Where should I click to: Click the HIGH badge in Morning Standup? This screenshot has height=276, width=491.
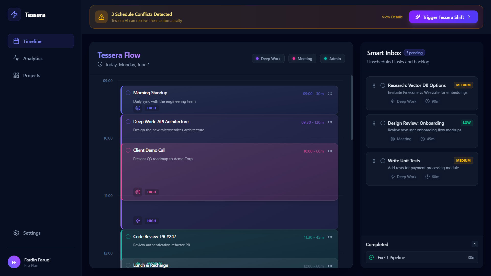pos(152,108)
